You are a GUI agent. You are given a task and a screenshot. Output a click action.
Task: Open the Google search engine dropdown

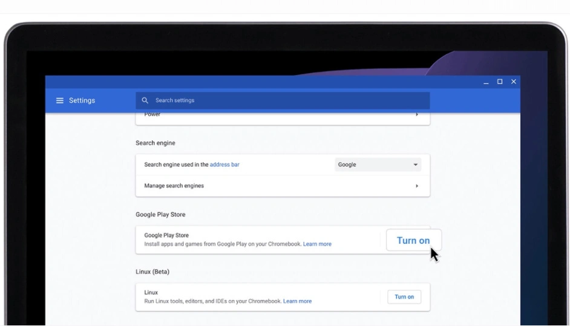[x=378, y=165]
